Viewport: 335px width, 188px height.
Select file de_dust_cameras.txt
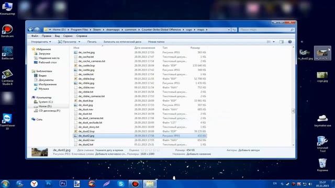[x=91, y=118]
